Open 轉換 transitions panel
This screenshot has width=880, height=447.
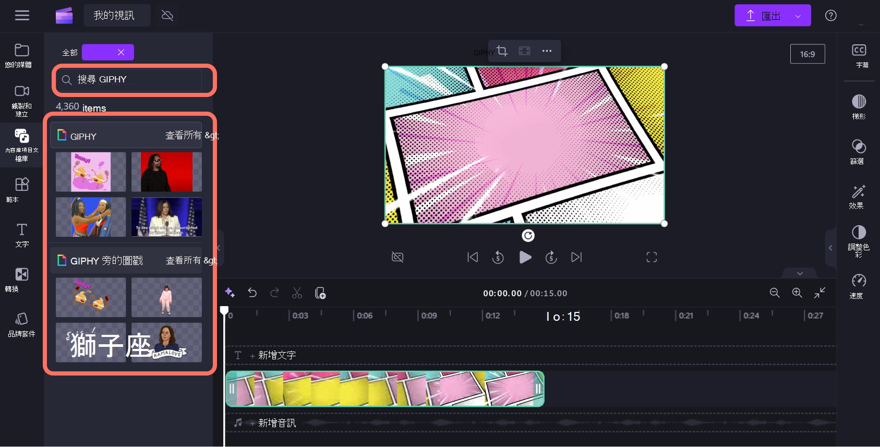pos(21,280)
